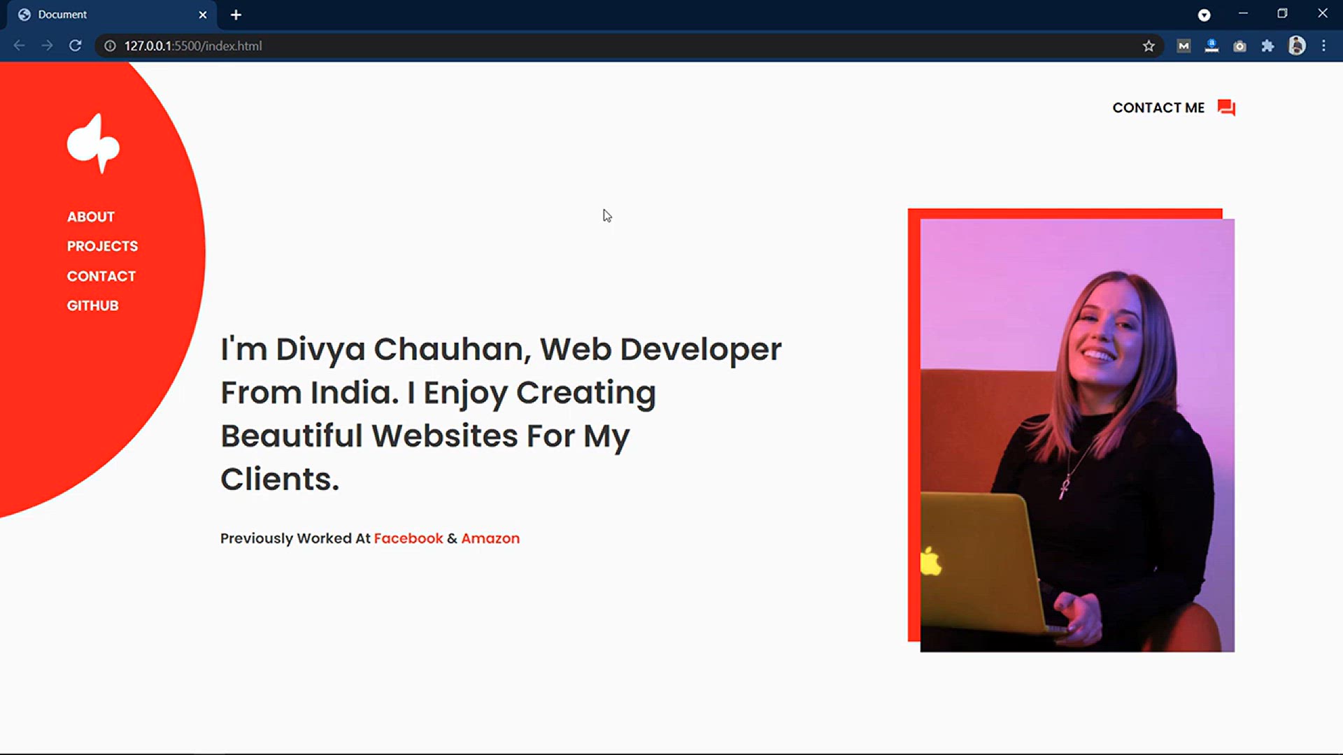Click the camera screenshot extension icon
1343x755 pixels.
(1239, 46)
